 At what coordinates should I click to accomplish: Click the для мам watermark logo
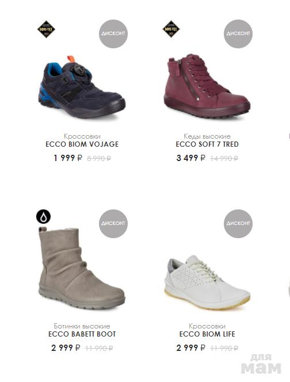click(261, 364)
